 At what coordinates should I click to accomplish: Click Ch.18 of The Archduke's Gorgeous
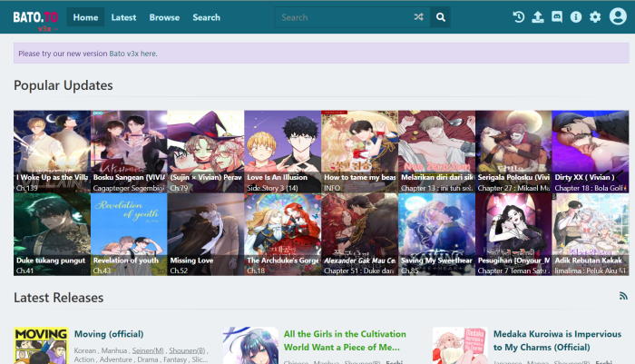point(256,271)
